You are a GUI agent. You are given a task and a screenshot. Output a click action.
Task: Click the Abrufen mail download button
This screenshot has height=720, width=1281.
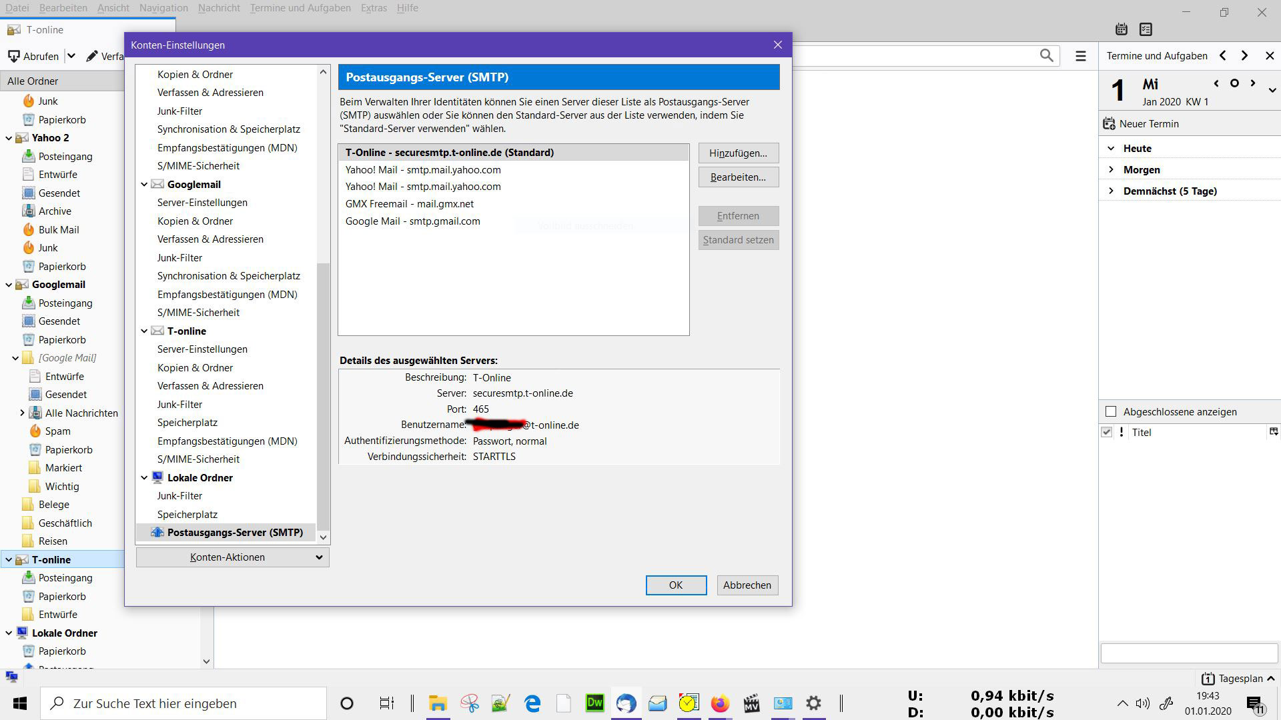tap(33, 57)
